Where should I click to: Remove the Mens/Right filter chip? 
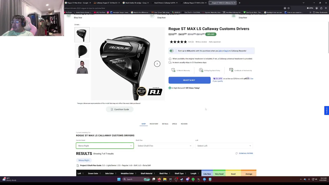84,160
